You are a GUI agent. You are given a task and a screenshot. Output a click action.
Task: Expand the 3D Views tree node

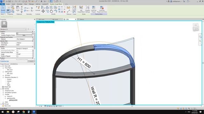[x=3, y=75]
